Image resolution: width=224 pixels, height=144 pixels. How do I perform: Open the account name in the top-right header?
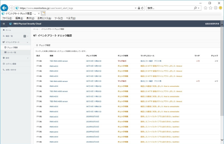pos(212,24)
